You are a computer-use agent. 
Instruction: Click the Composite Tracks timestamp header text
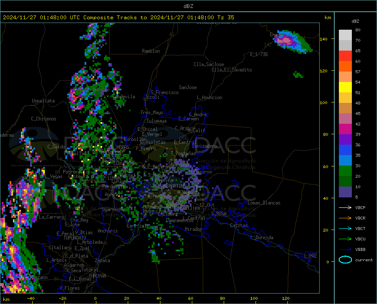click(118, 18)
